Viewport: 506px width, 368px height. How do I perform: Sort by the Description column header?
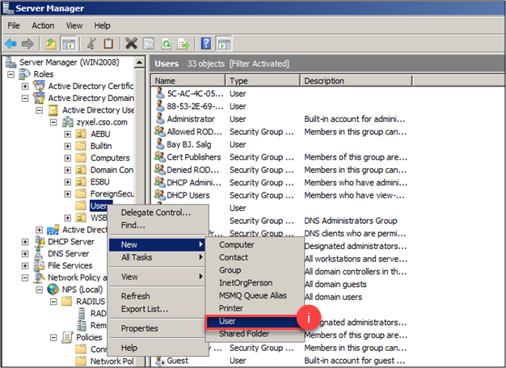[356, 81]
